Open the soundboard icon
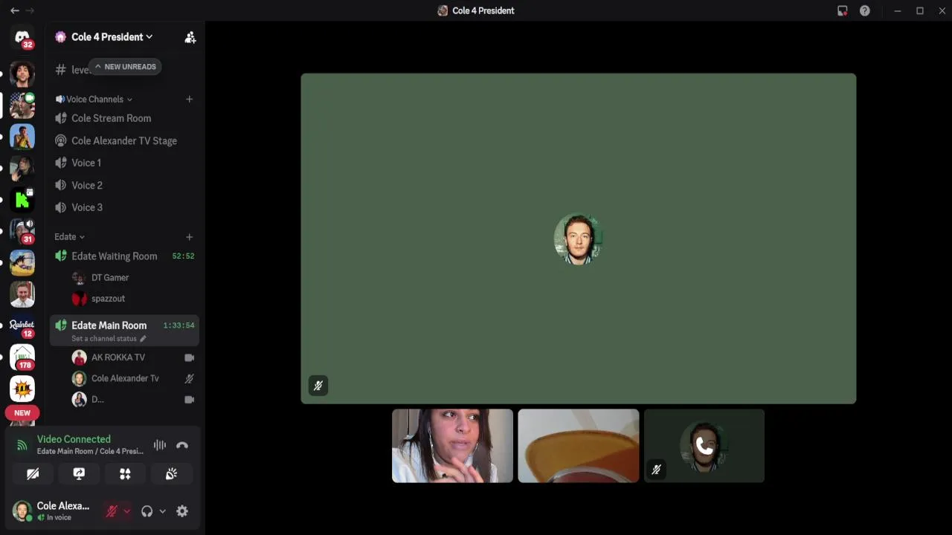This screenshot has height=535, width=952. 171,474
